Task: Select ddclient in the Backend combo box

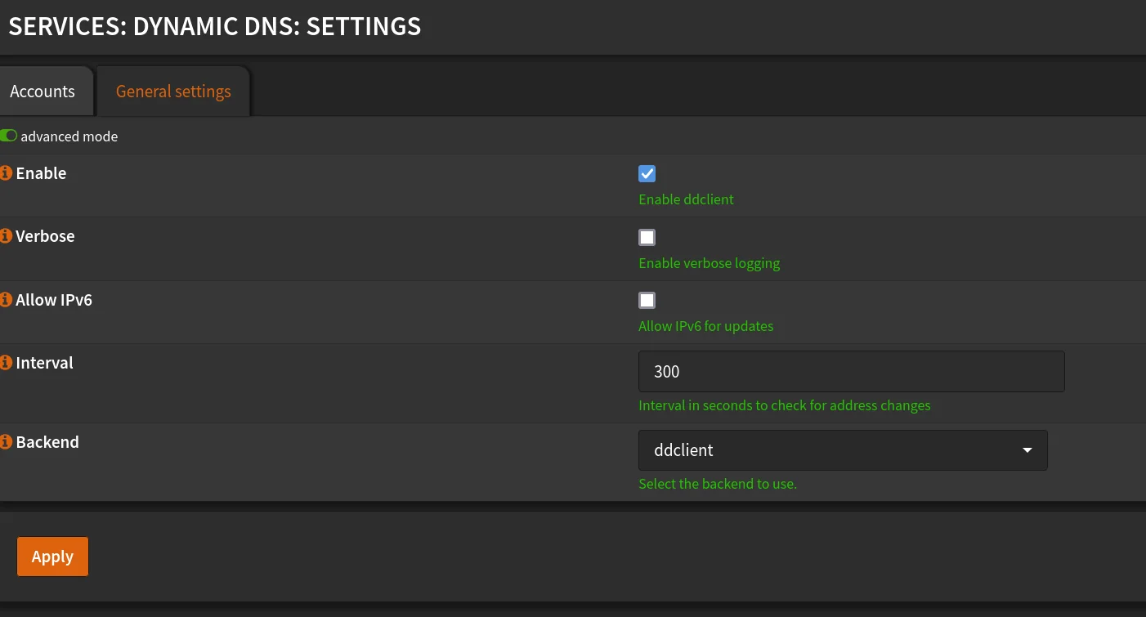Action: pos(843,449)
